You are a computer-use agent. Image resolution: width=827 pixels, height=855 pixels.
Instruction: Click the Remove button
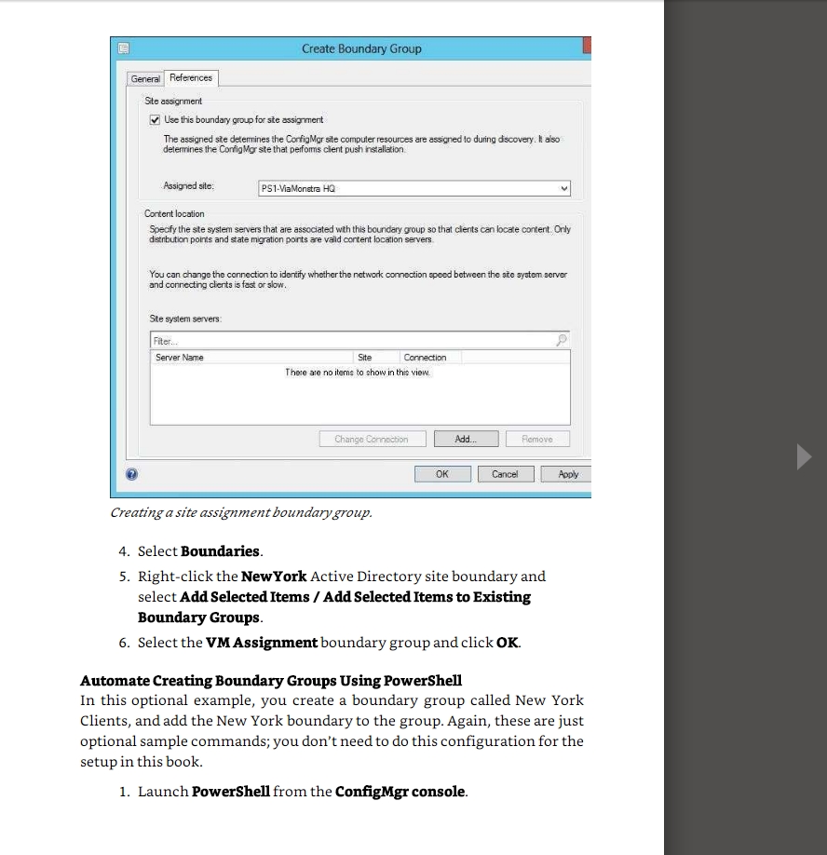(x=536, y=439)
